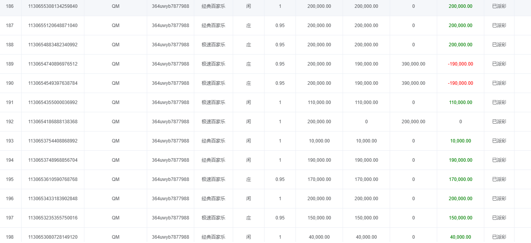This screenshot has height=243, width=531.
Task: Click 364uwyb7877988 account in row 191
Action: (x=170, y=102)
